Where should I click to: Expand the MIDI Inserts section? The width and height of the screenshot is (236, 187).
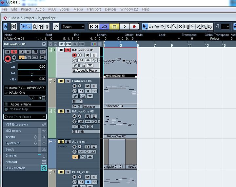click(25, 131)
